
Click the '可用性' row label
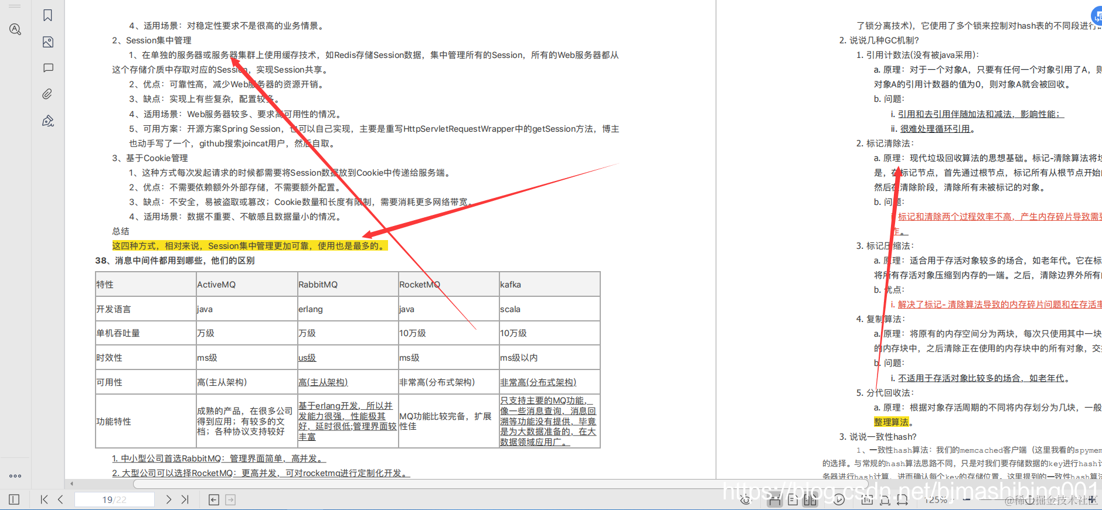[109, 382]
